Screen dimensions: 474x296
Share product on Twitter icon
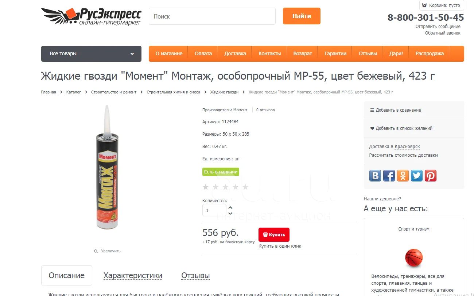416,176
